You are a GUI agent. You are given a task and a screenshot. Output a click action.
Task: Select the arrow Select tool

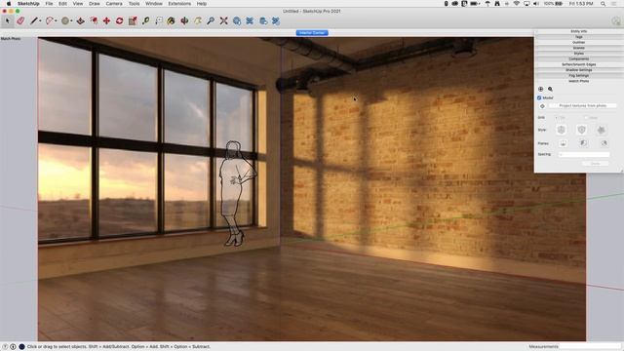(7, 20)
